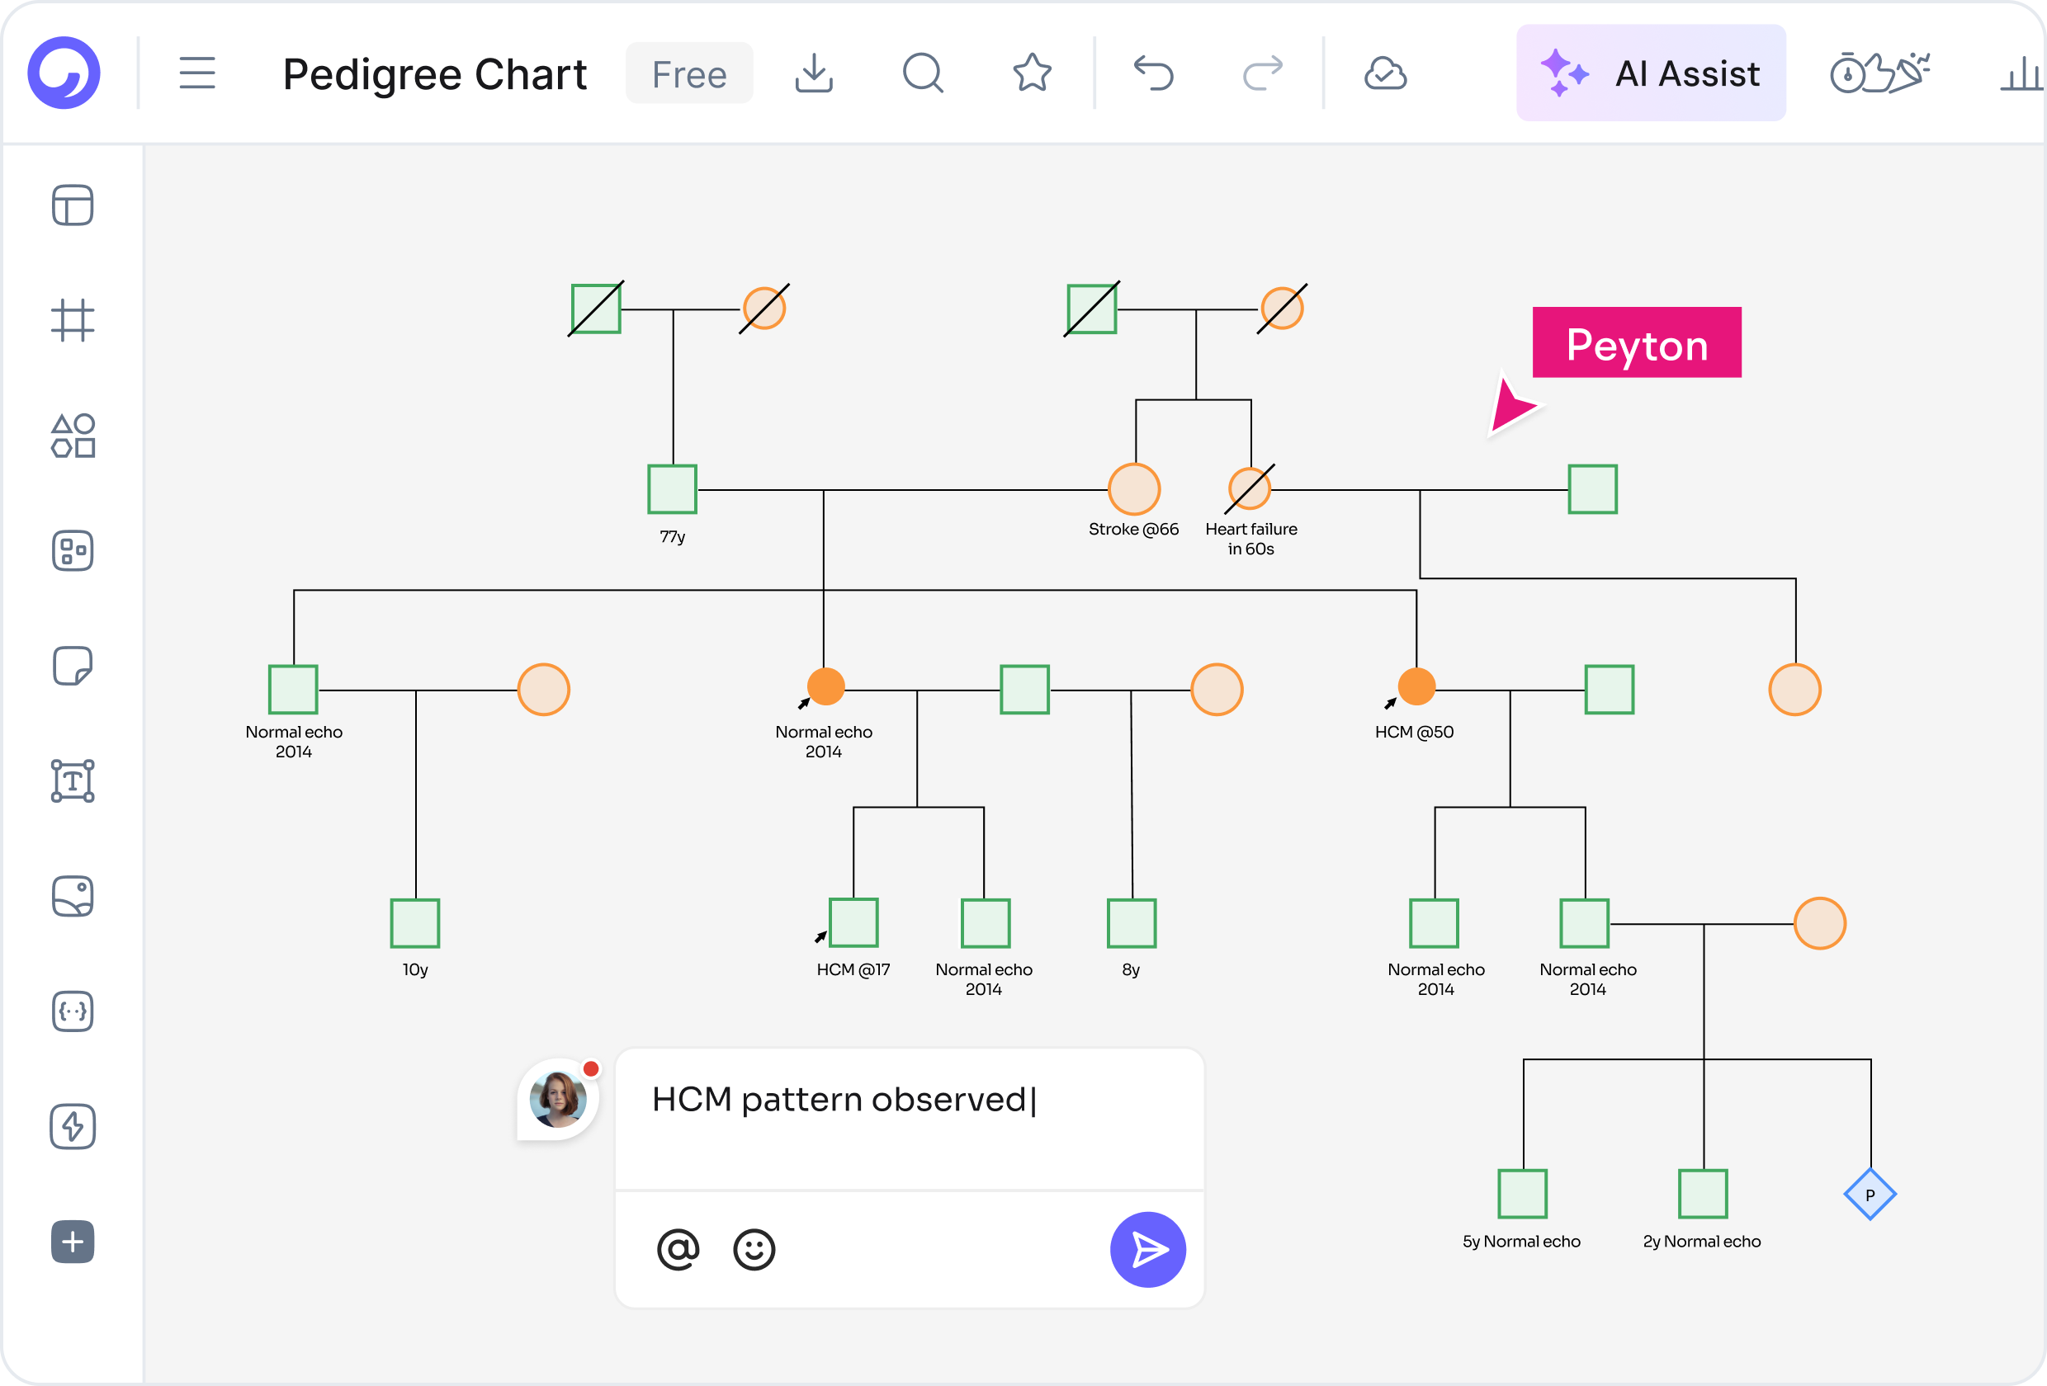Click the 2y Normal echo label
The image size is (2047, 1386).
coord(1702,1241)
